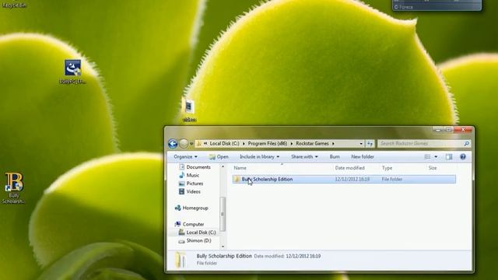Minimize the Explorer window

click(438, 130)
